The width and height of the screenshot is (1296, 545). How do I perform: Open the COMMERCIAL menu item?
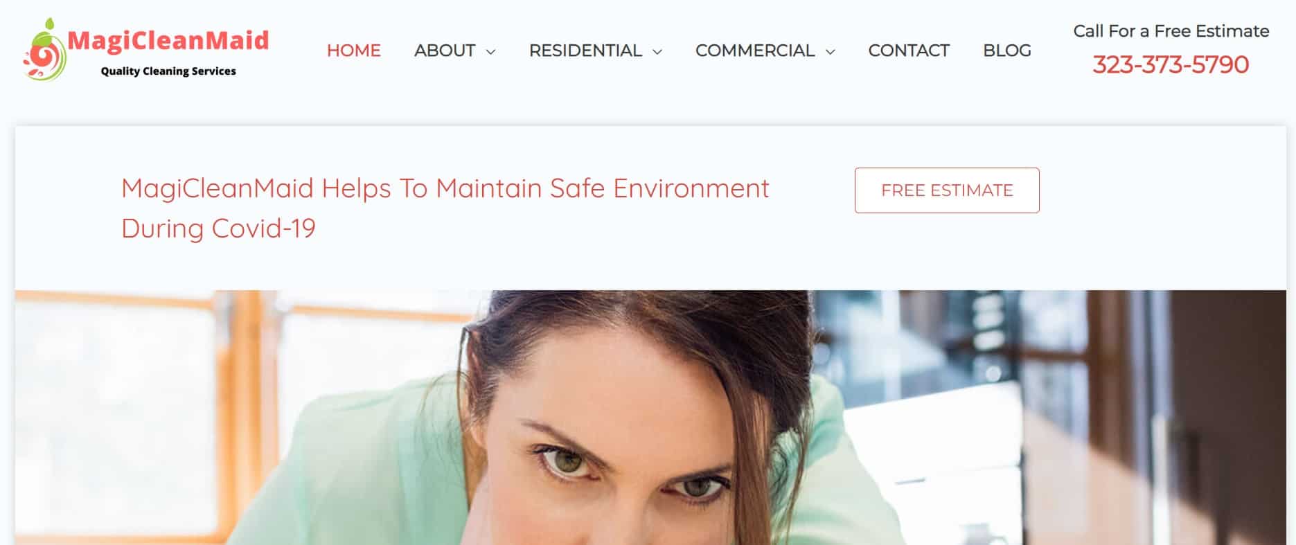(755, 51)
